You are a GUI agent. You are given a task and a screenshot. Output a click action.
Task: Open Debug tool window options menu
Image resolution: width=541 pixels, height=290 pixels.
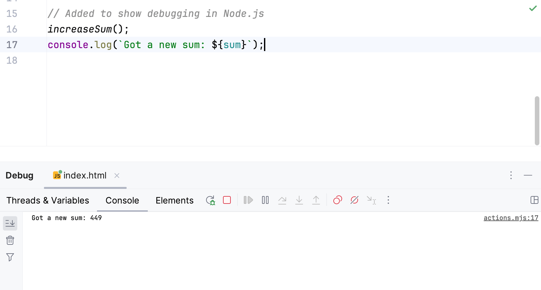[x=511, y=176]
